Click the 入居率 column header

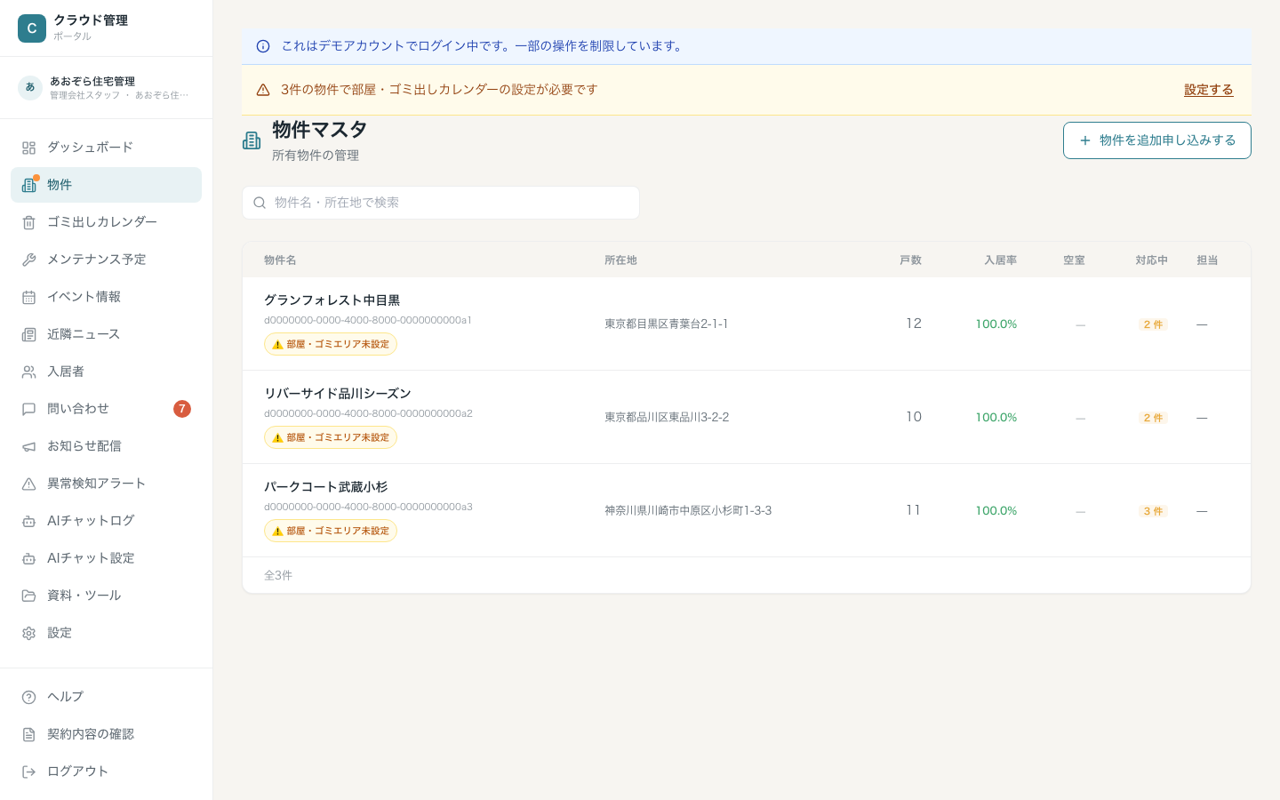[x=1000, y=260]
